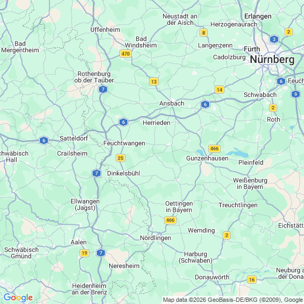Select the Nürnberg city label
The width and height of the screenshot is (304, 304).
pyautogui.click(x=272, y=59)
